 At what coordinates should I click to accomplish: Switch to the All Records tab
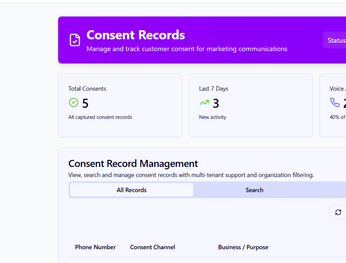pyautogui.click(x=132, y=190)
